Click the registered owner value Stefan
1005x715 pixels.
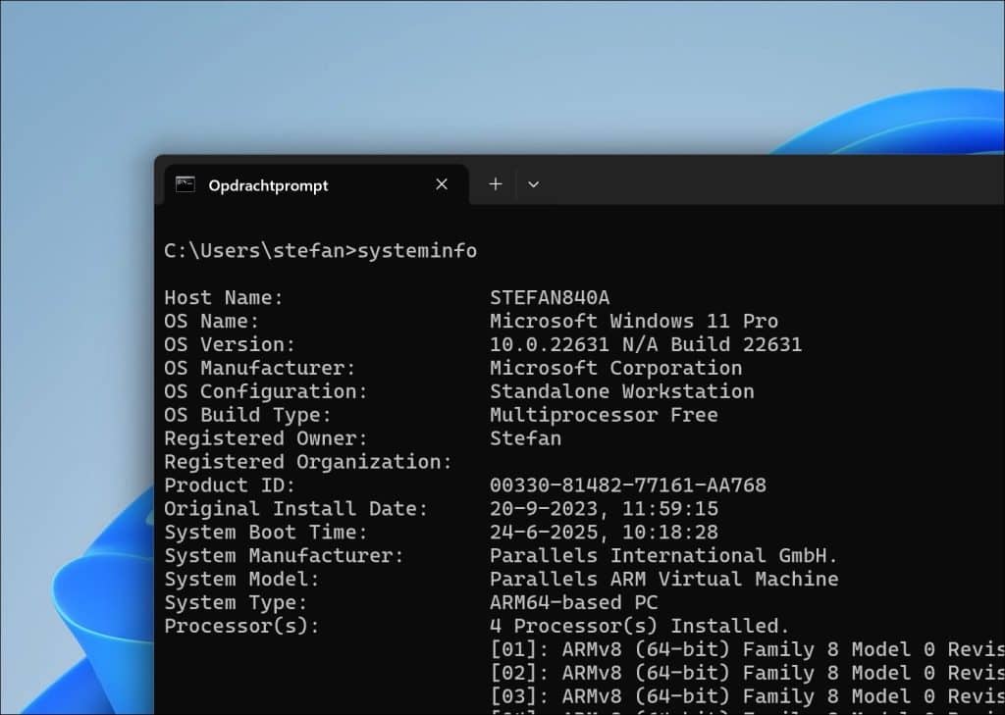[526, 438]
